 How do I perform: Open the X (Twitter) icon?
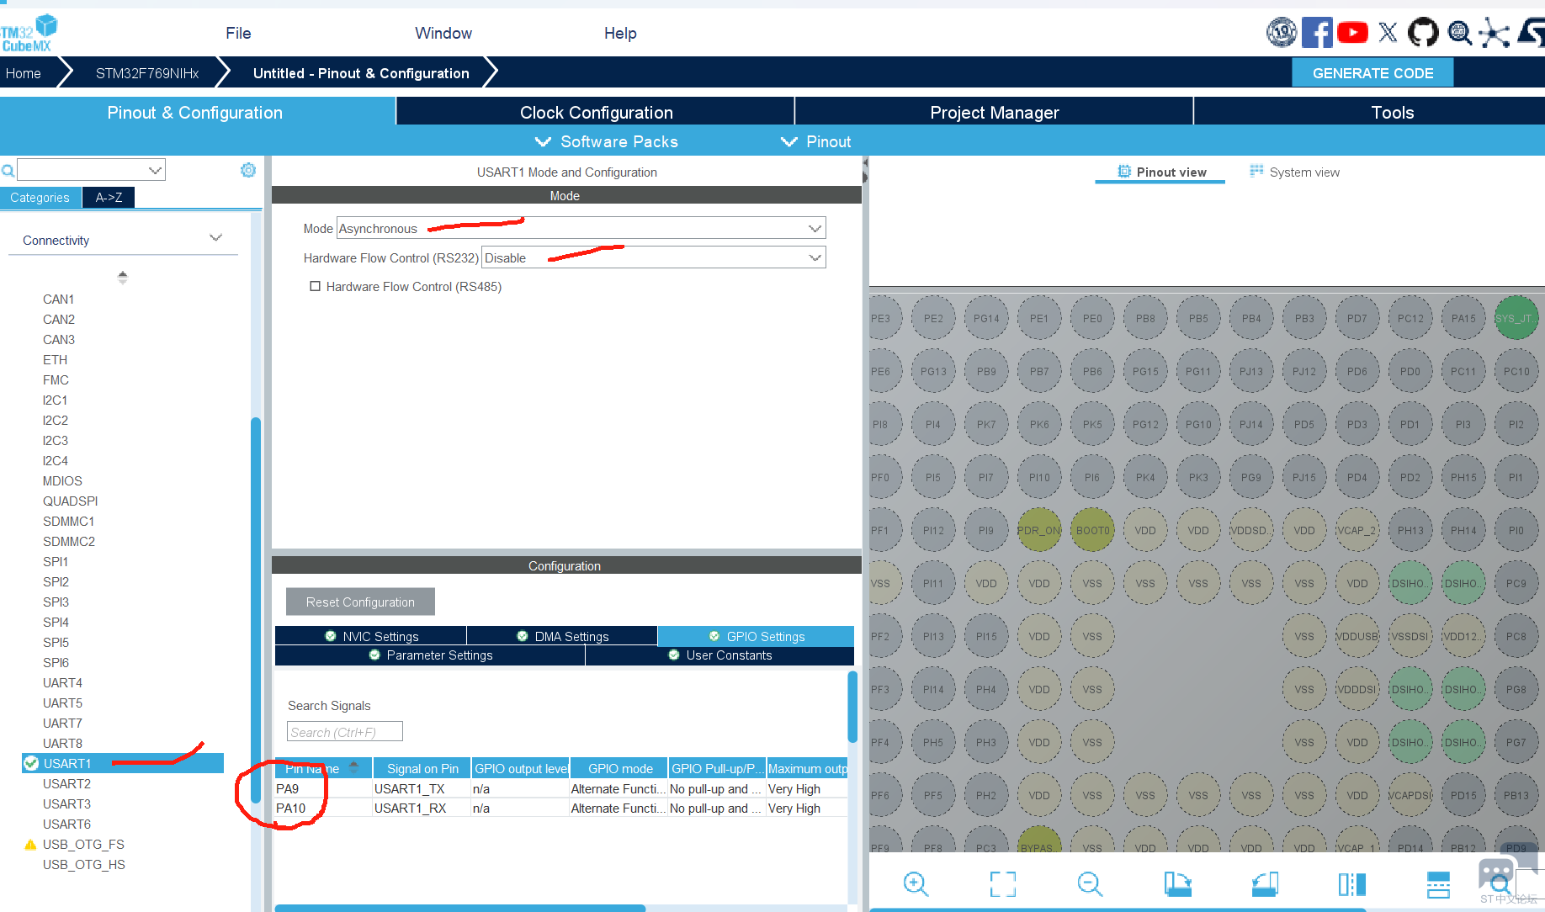1388,33
